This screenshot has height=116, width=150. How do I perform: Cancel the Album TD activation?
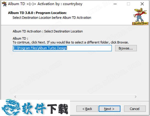click(x=135, y=109)
